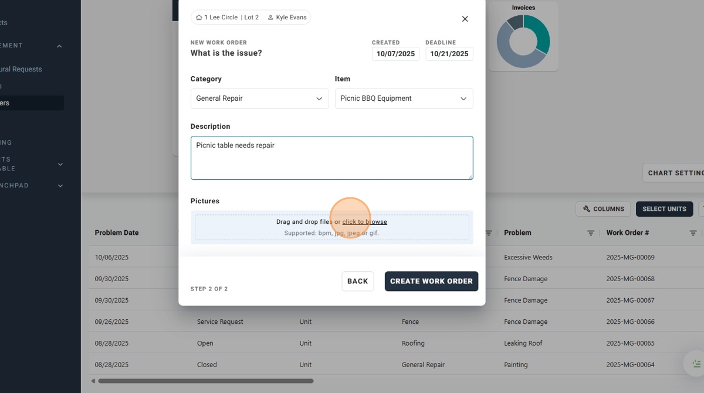Click the Invoices donut chart
Image resolution: width=704 pixels, height=393 pixels.
pyautogui.click(x=523, y=41)
